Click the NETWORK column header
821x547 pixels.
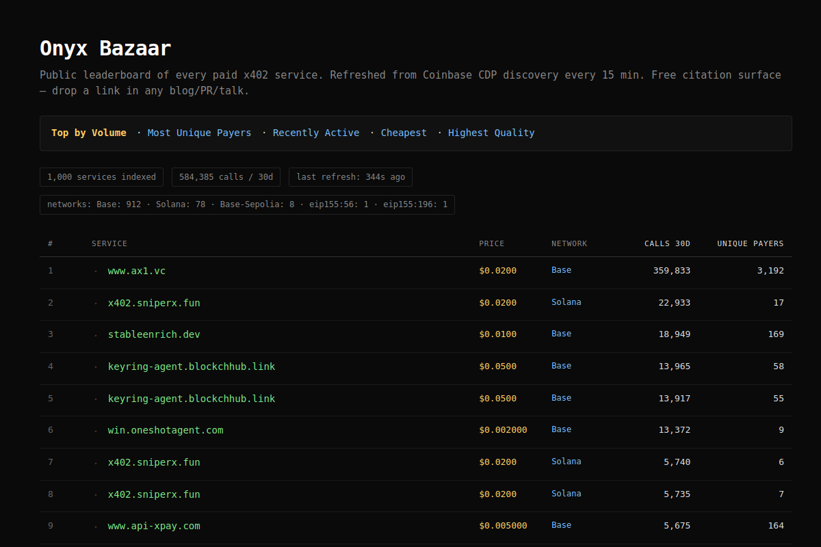[x=569, y=243]
